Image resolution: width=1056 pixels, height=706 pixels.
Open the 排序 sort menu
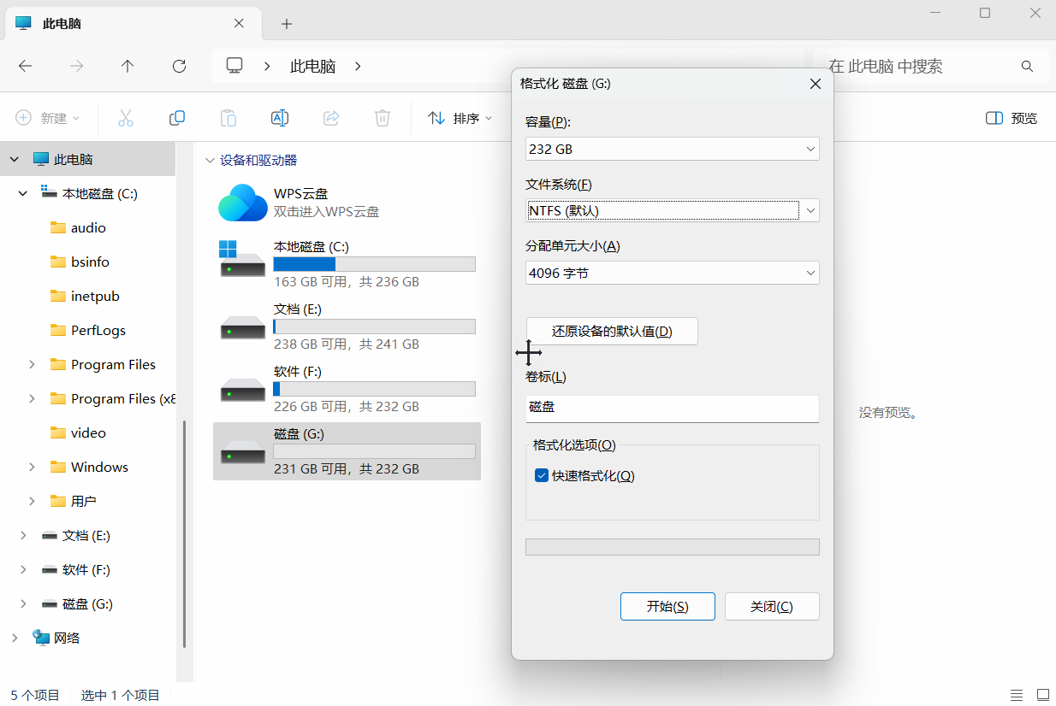(460, 118)
